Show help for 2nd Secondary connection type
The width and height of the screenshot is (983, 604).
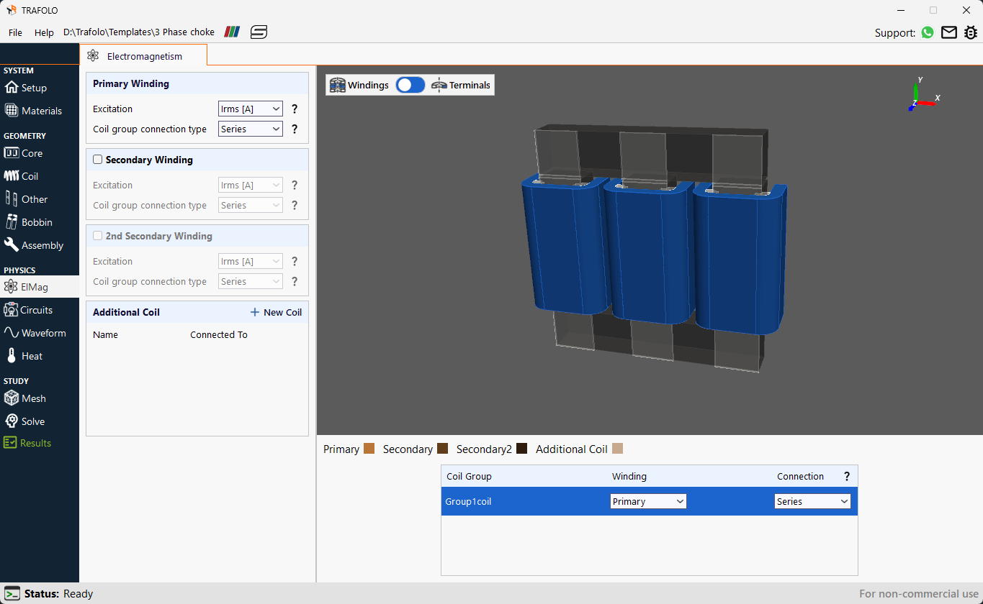pos(295,282)
